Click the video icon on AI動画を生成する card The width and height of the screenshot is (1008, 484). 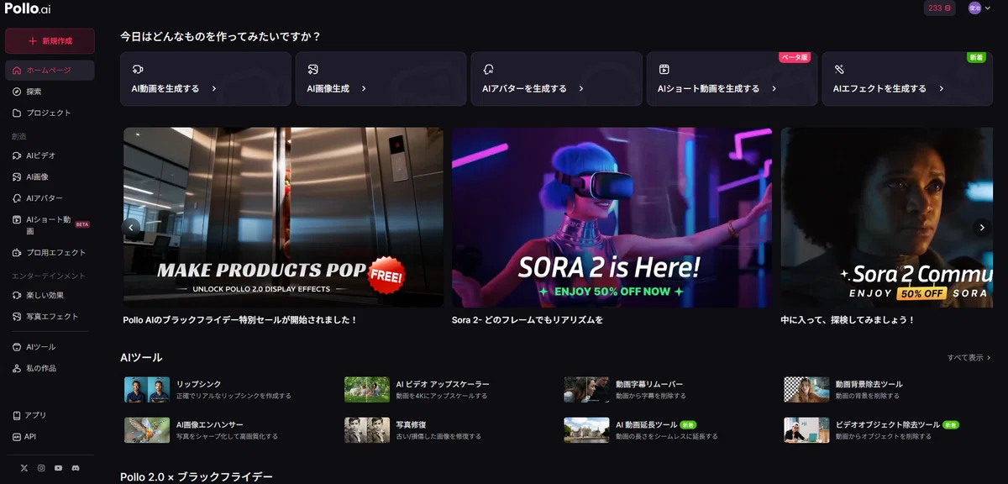point(138,69)
